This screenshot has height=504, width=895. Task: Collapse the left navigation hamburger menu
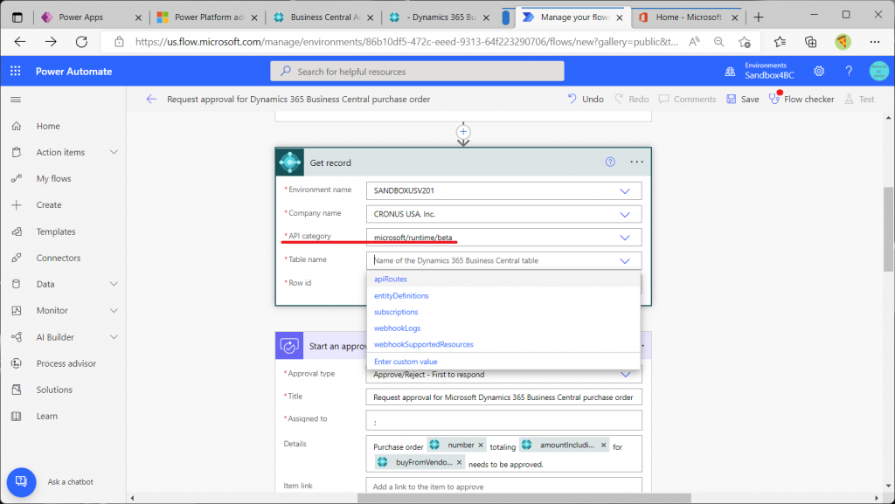pyautogui.click(x=16, y=100)
